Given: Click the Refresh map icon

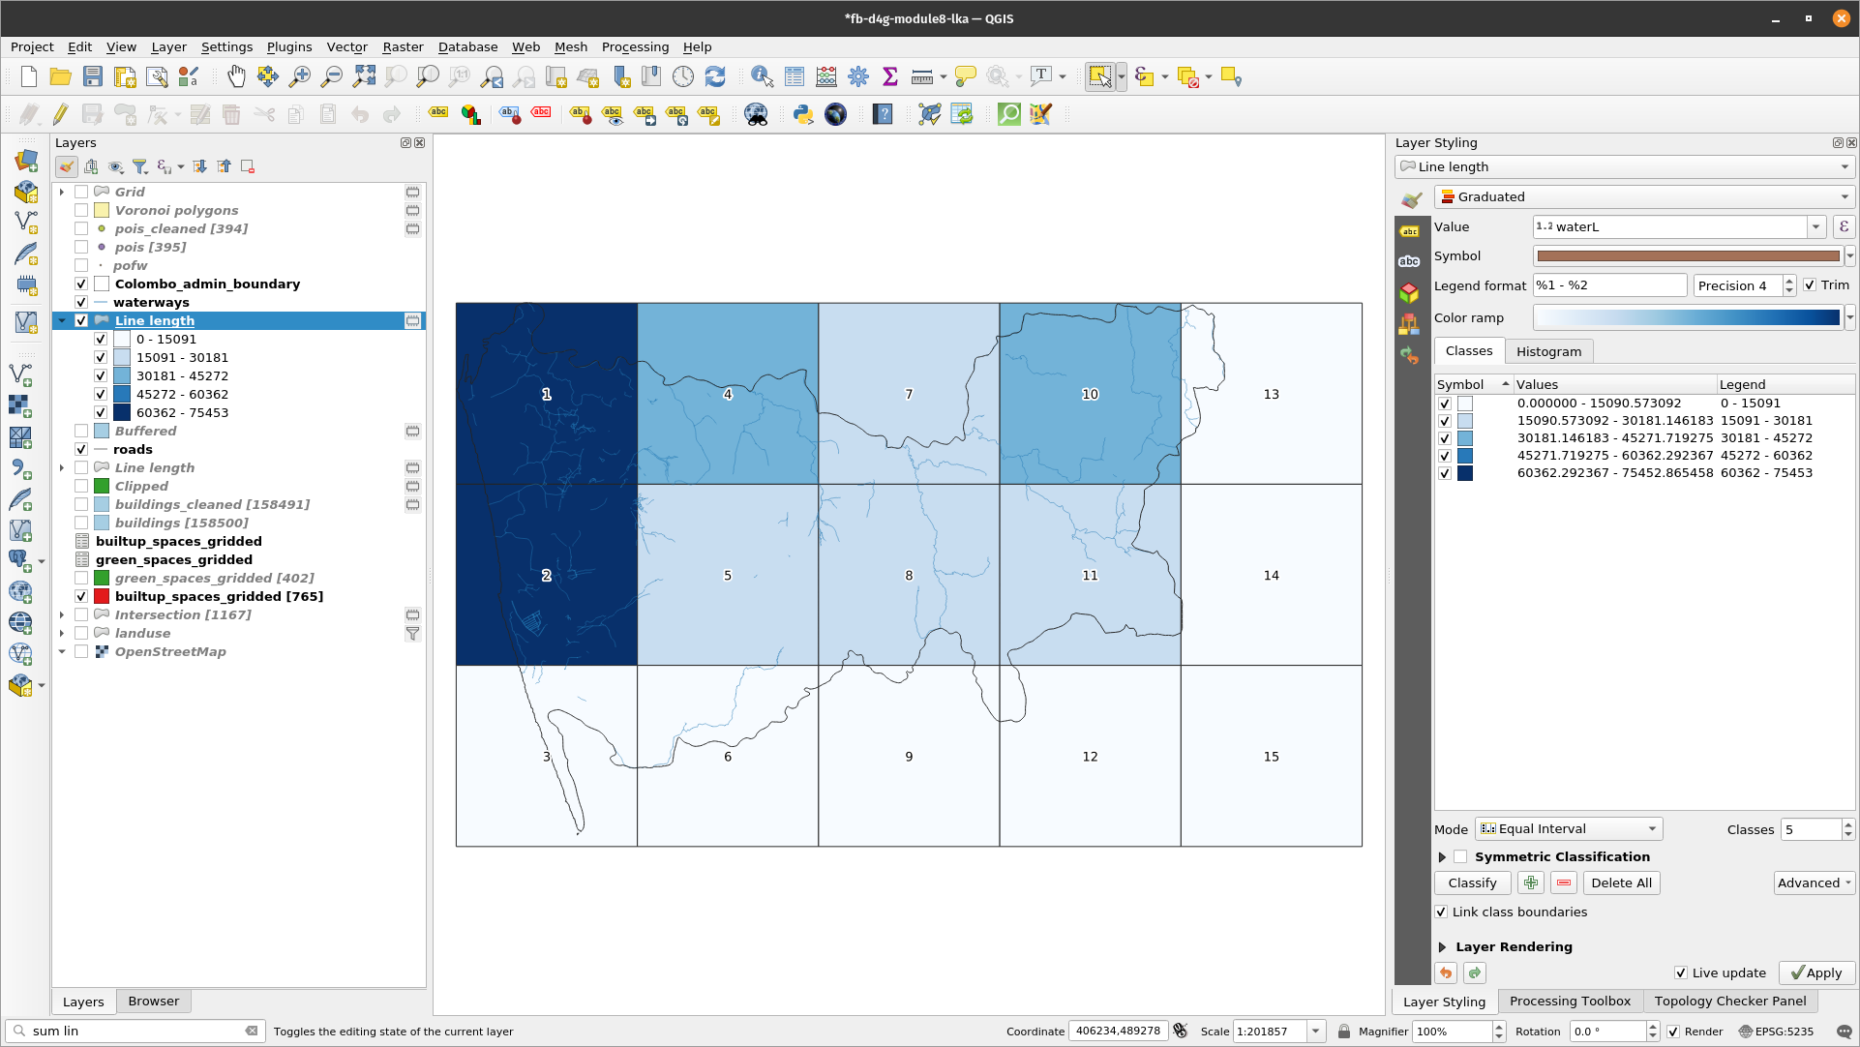Looking at the screenshot, I should coord(715,77).
